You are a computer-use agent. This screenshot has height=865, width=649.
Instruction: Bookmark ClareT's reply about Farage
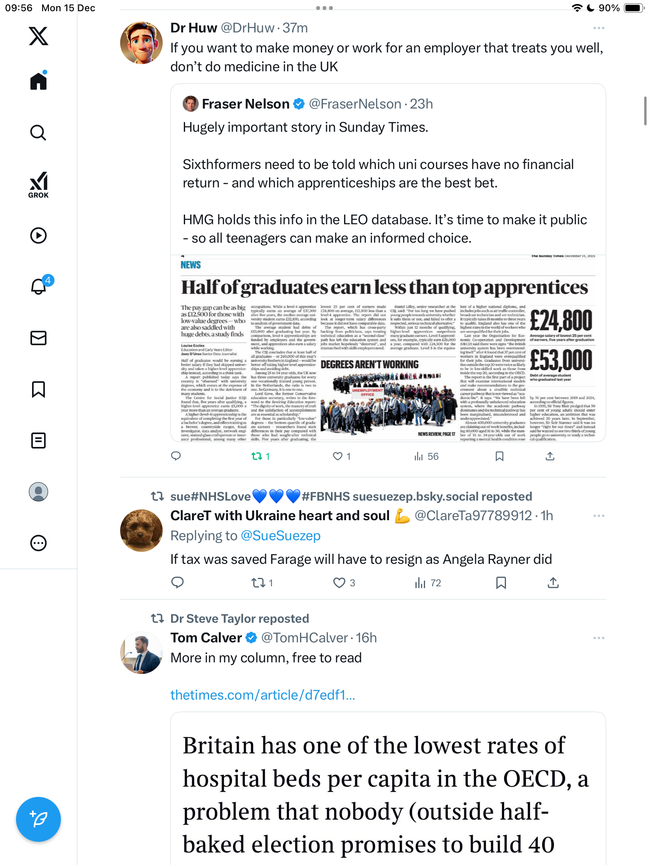[x=501, y=583]
